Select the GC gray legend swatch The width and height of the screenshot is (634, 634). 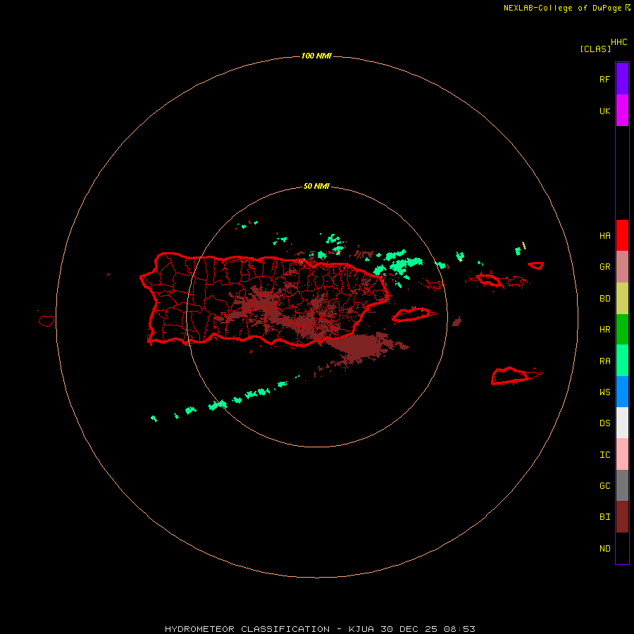point(622,485)
